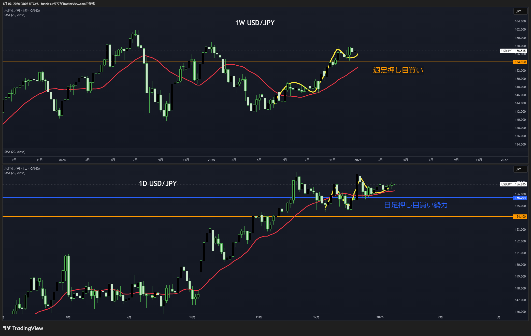Screen dimensions: 531x336
Task: Select the orange 154.100 price label on the daily chart
Action: 520,217
